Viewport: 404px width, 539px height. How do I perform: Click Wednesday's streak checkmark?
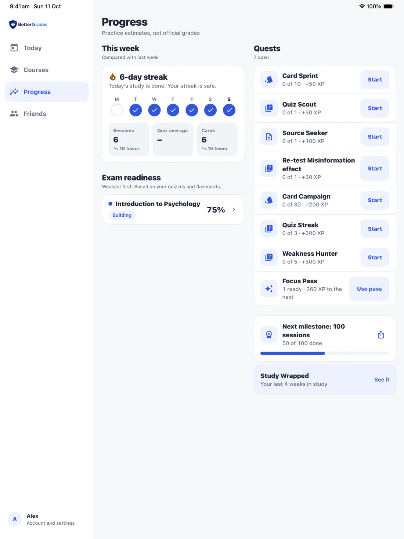click(x=154, y=110)
